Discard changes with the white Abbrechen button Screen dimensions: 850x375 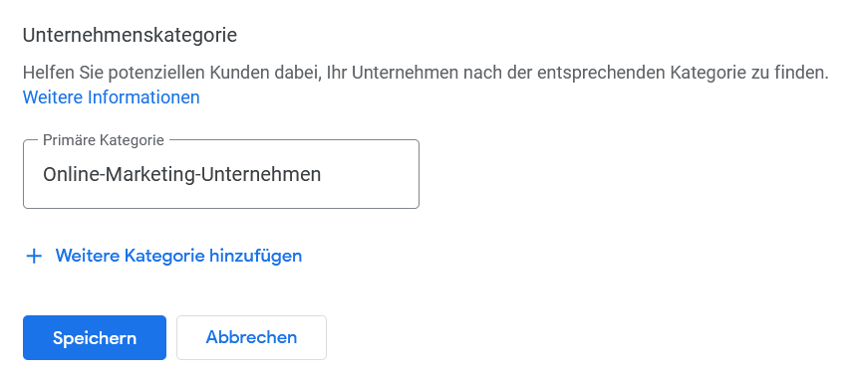point(251,337)
